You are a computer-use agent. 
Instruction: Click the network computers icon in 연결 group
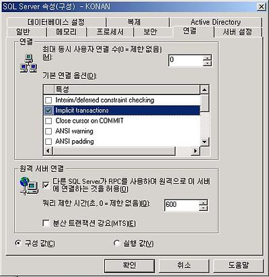[x=28, y=64]
